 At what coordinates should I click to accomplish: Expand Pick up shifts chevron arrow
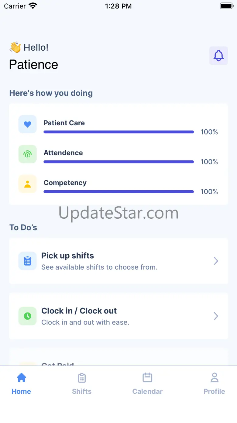pyautogui.click(x=216, y=261)
